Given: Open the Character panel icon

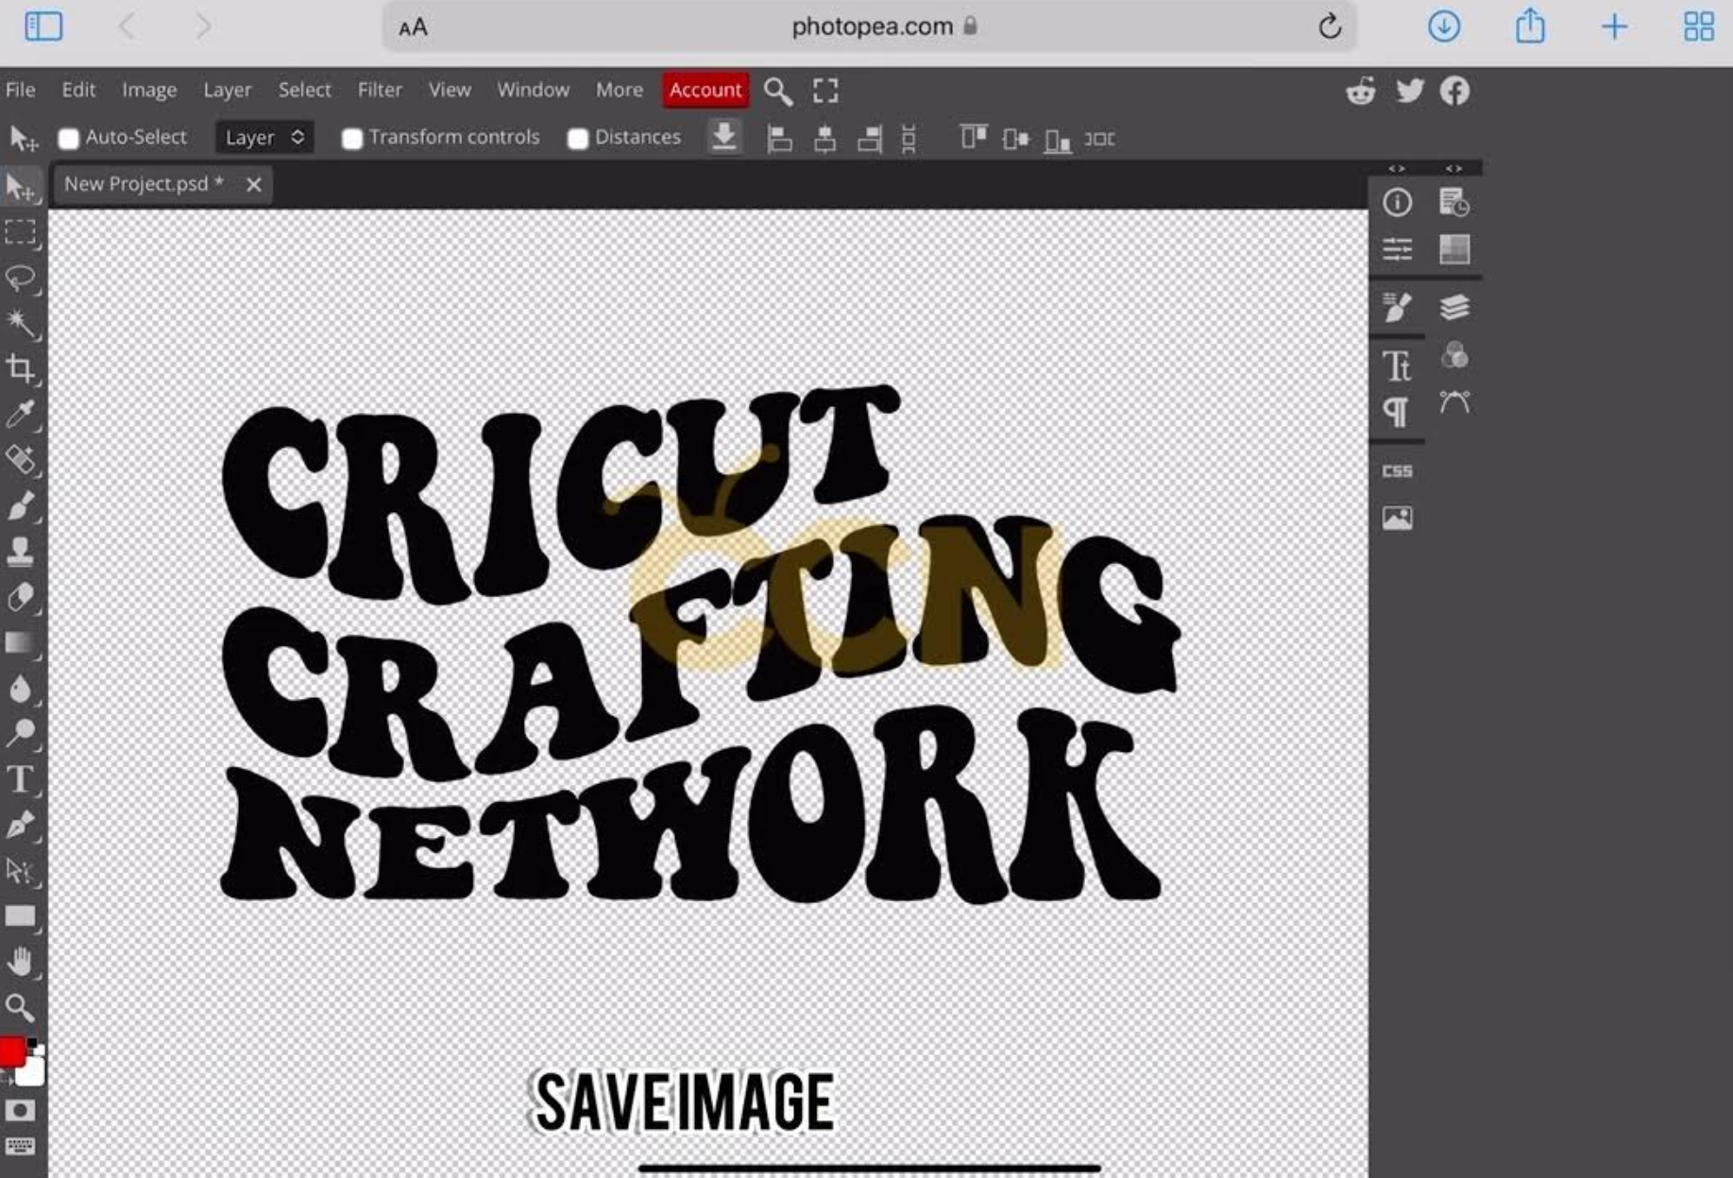Looking at the screenshot, I should tap(1397, 366).
